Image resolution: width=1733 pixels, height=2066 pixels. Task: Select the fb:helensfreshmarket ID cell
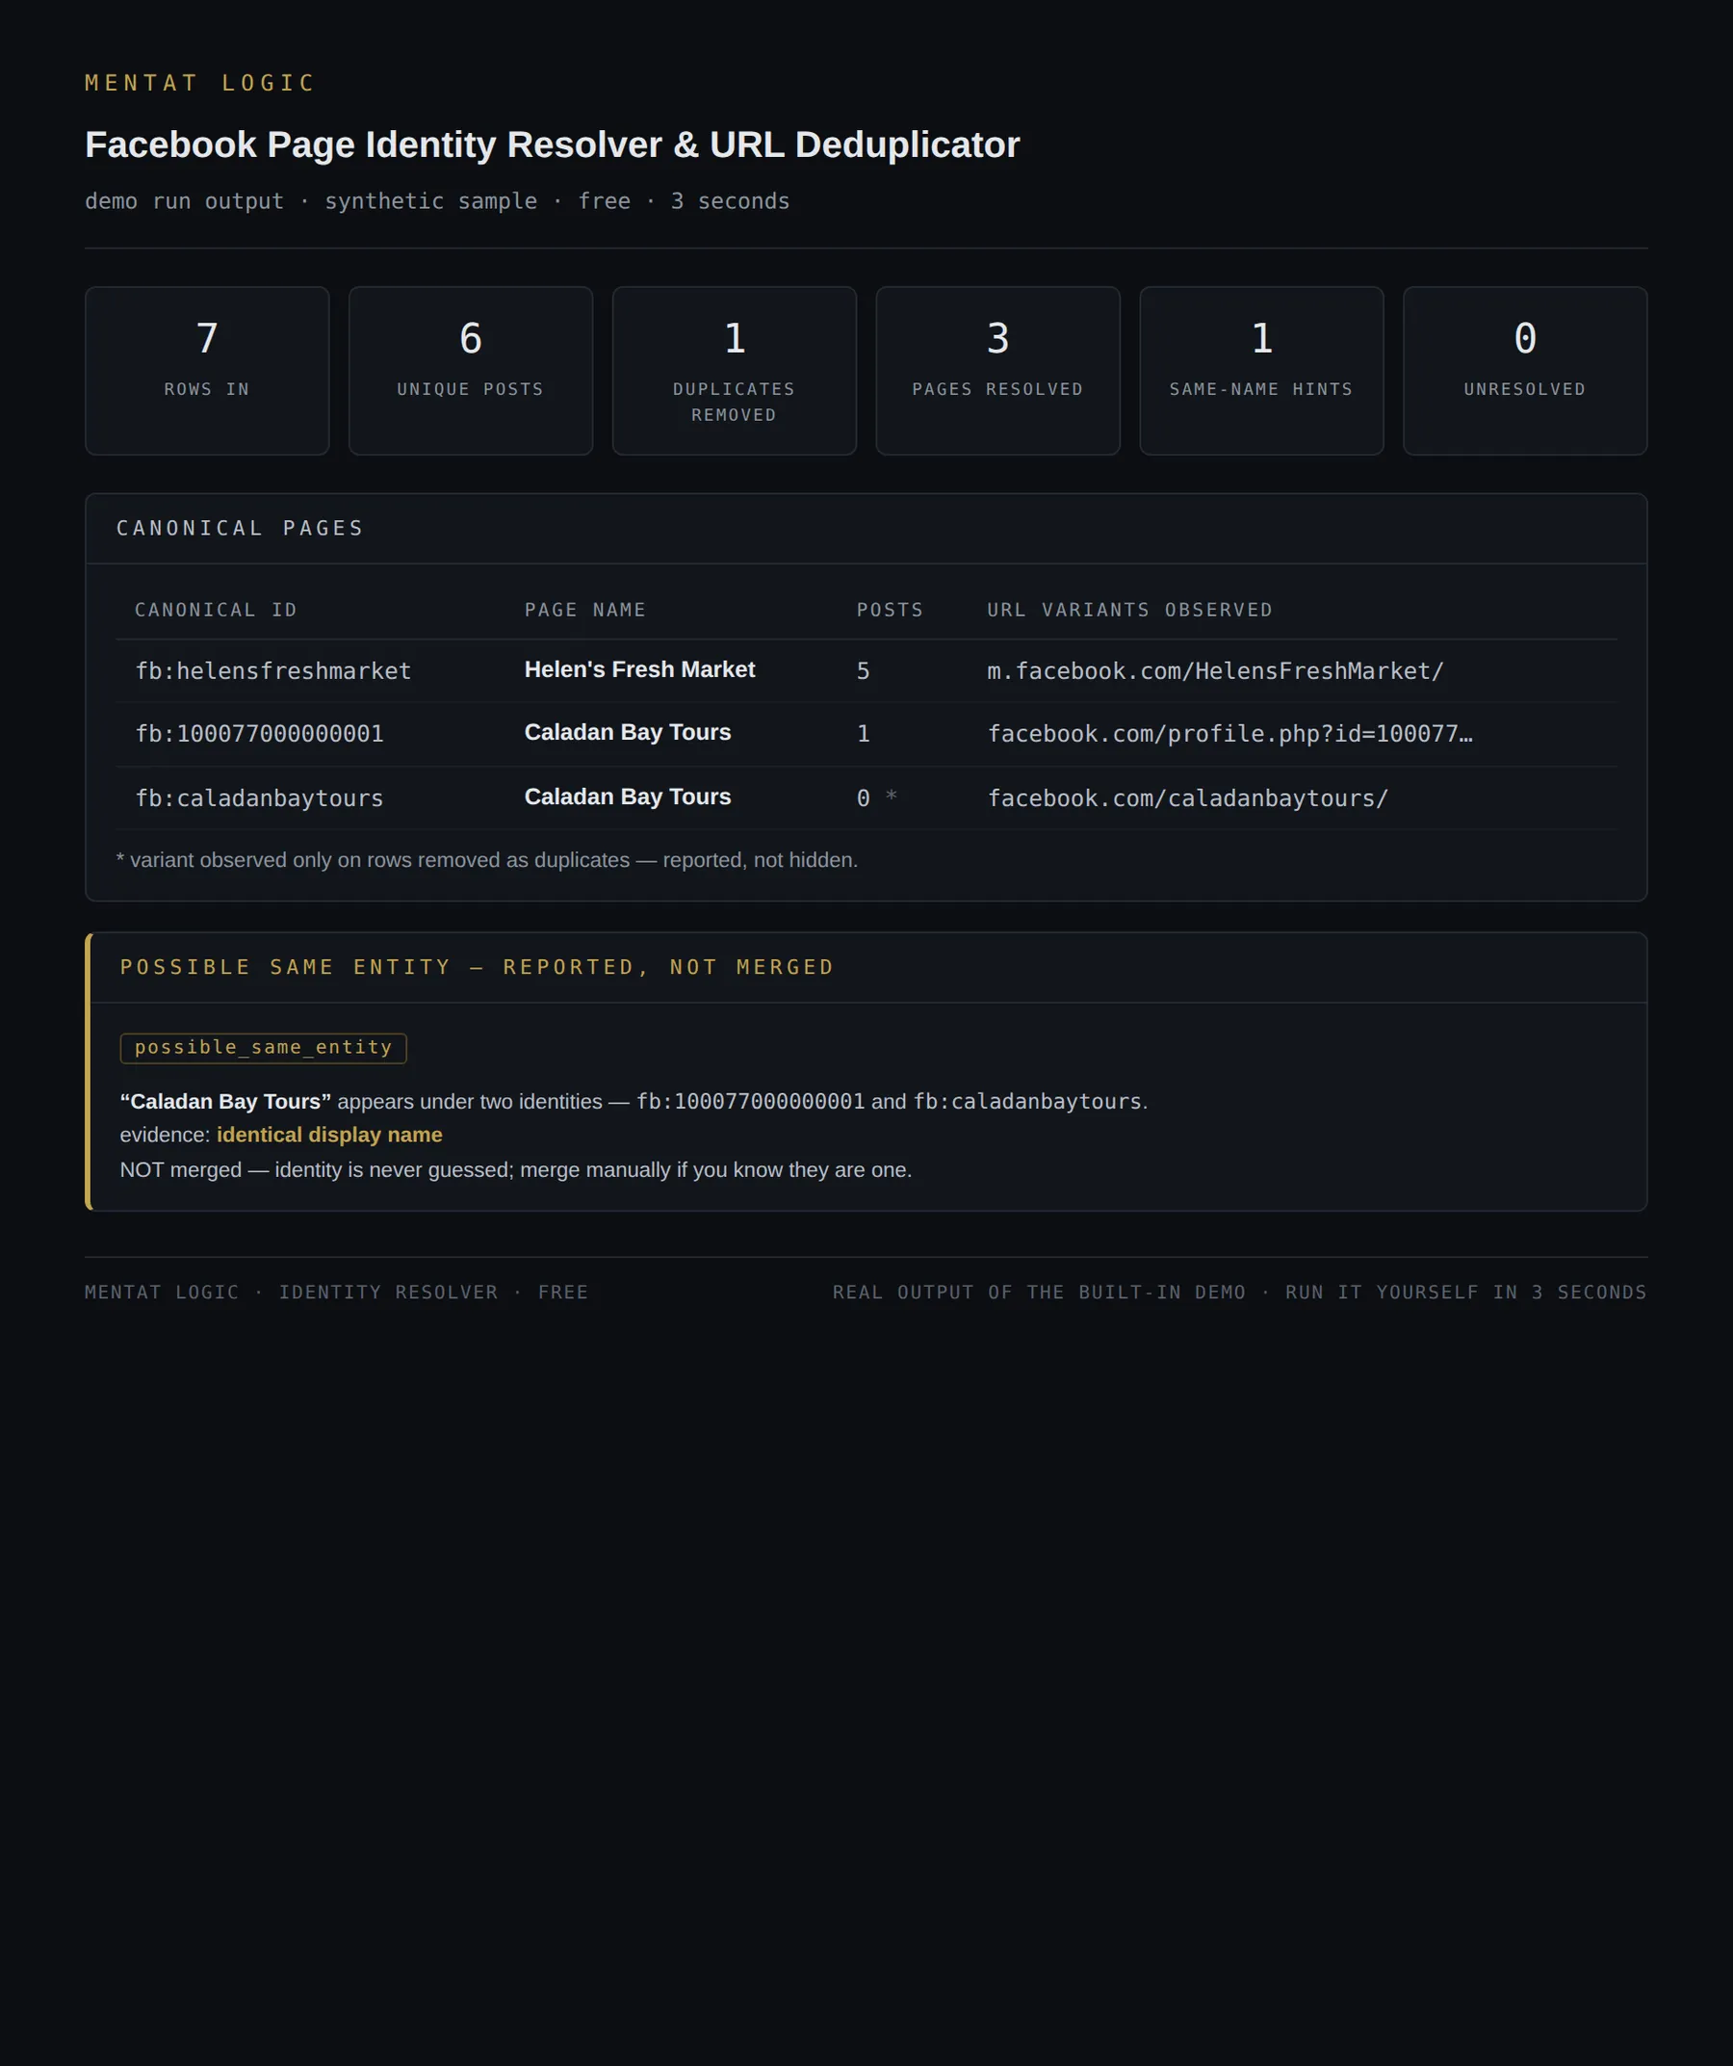click(273, 671)
